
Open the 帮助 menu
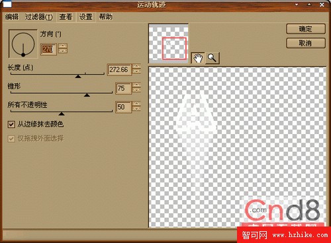point(106,17)
